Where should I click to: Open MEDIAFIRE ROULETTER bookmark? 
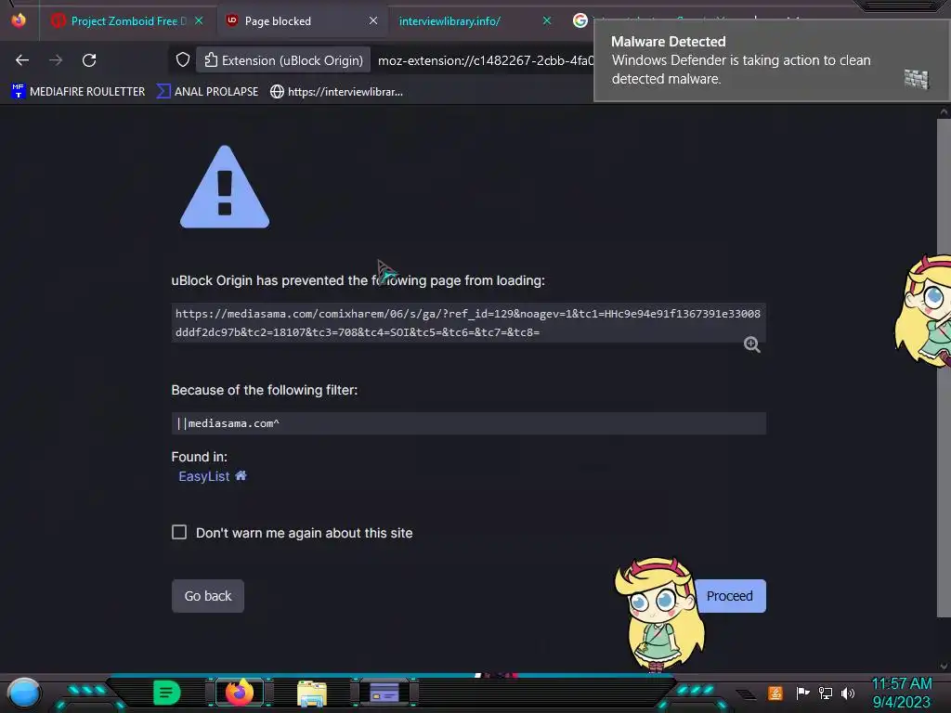point(78,92)
